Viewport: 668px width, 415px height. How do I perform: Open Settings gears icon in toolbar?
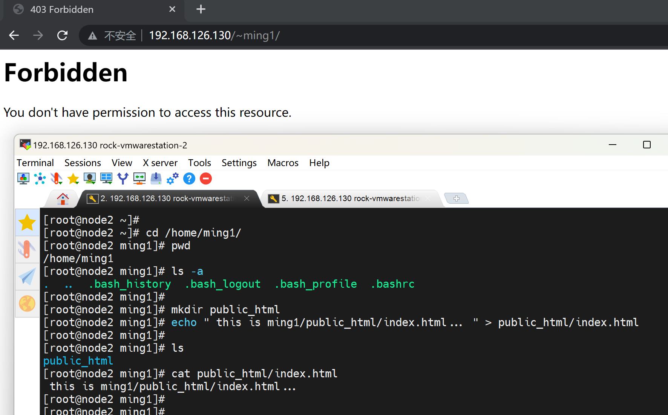pyautogui.click(x=173, y=179)
